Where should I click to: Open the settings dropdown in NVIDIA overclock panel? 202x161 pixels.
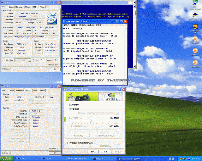click(x=103, y=114)
